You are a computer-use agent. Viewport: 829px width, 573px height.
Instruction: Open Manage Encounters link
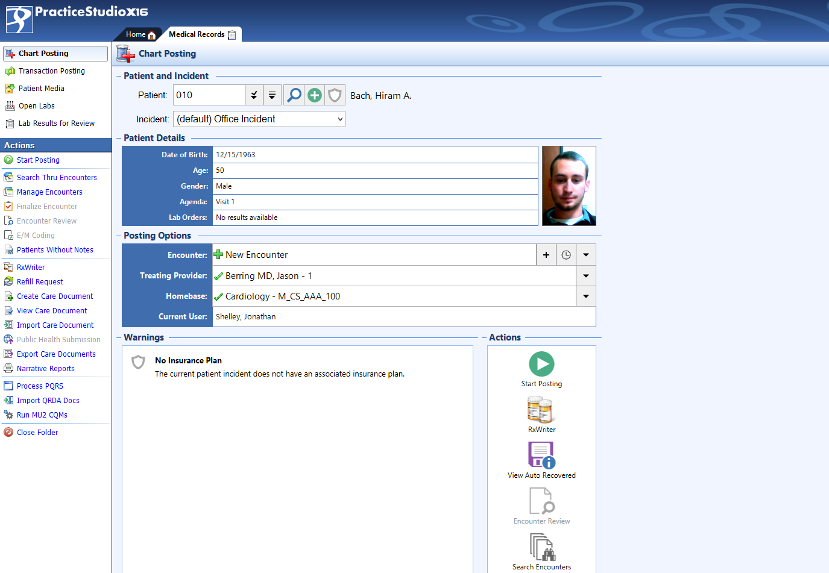(49, 192)
